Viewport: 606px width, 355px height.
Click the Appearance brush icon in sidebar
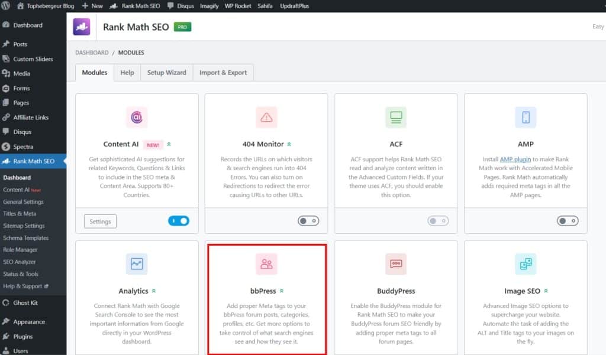pyautogui.click(x=6, y=321)
